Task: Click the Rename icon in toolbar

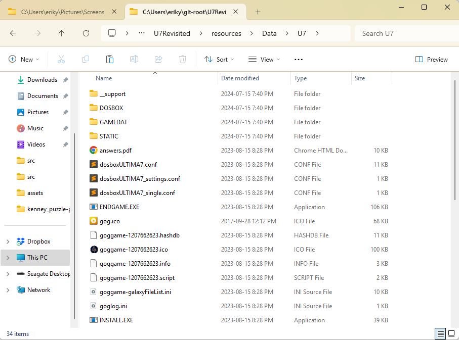Action: (134, 59)
